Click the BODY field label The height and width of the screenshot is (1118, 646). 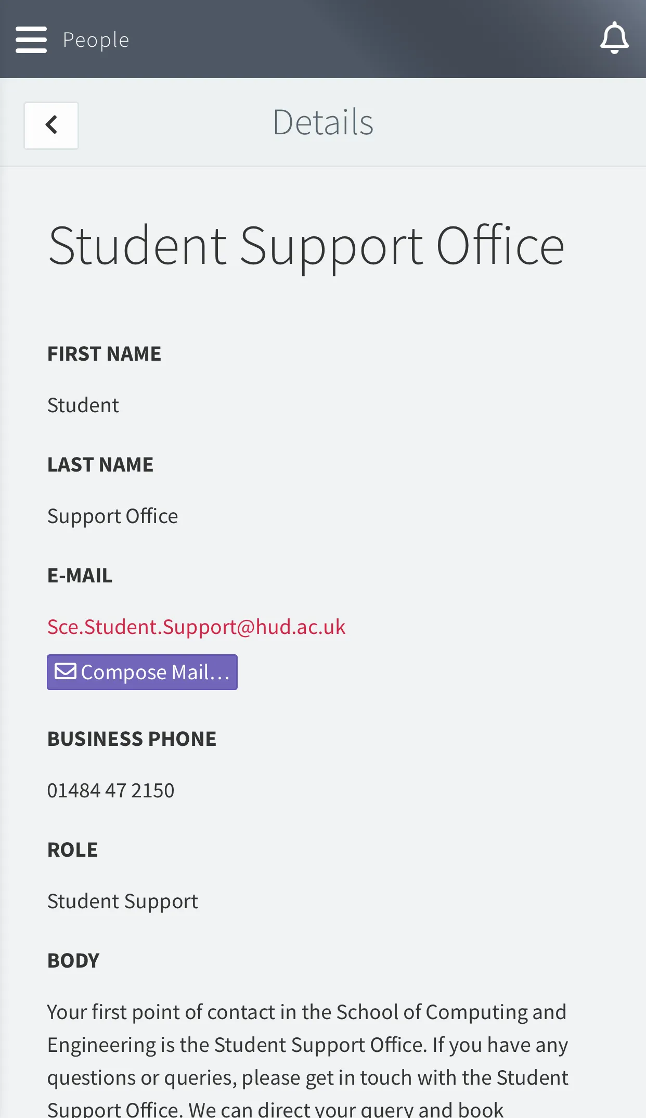click(x=73, y=961)
